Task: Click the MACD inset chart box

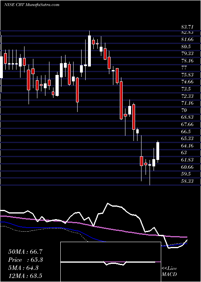Action: 111,262
